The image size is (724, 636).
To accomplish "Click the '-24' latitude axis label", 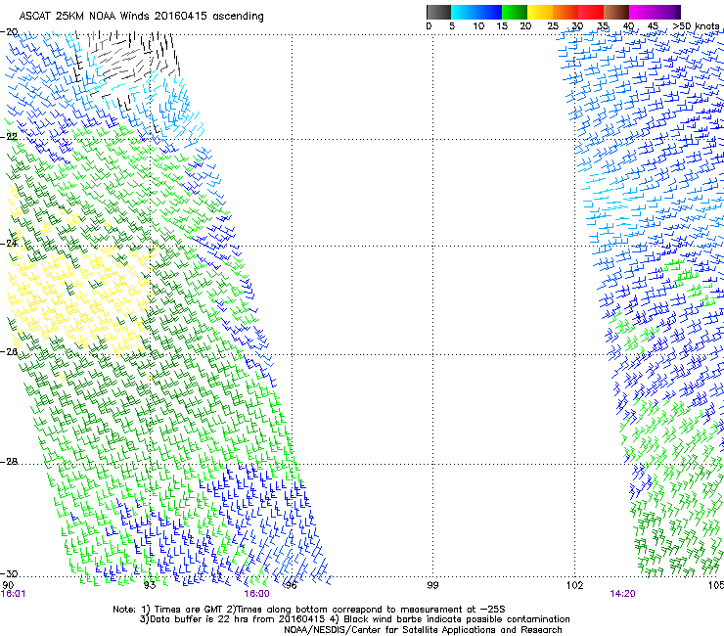I will point(9,243).
